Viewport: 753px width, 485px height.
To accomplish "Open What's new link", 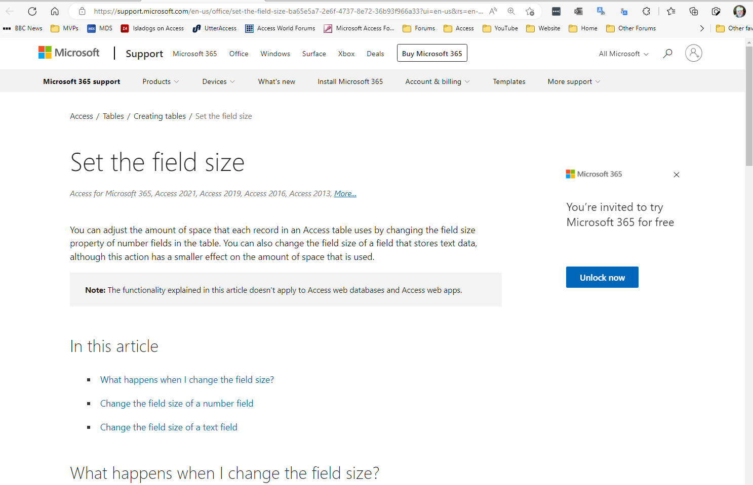I will [276, 81].
